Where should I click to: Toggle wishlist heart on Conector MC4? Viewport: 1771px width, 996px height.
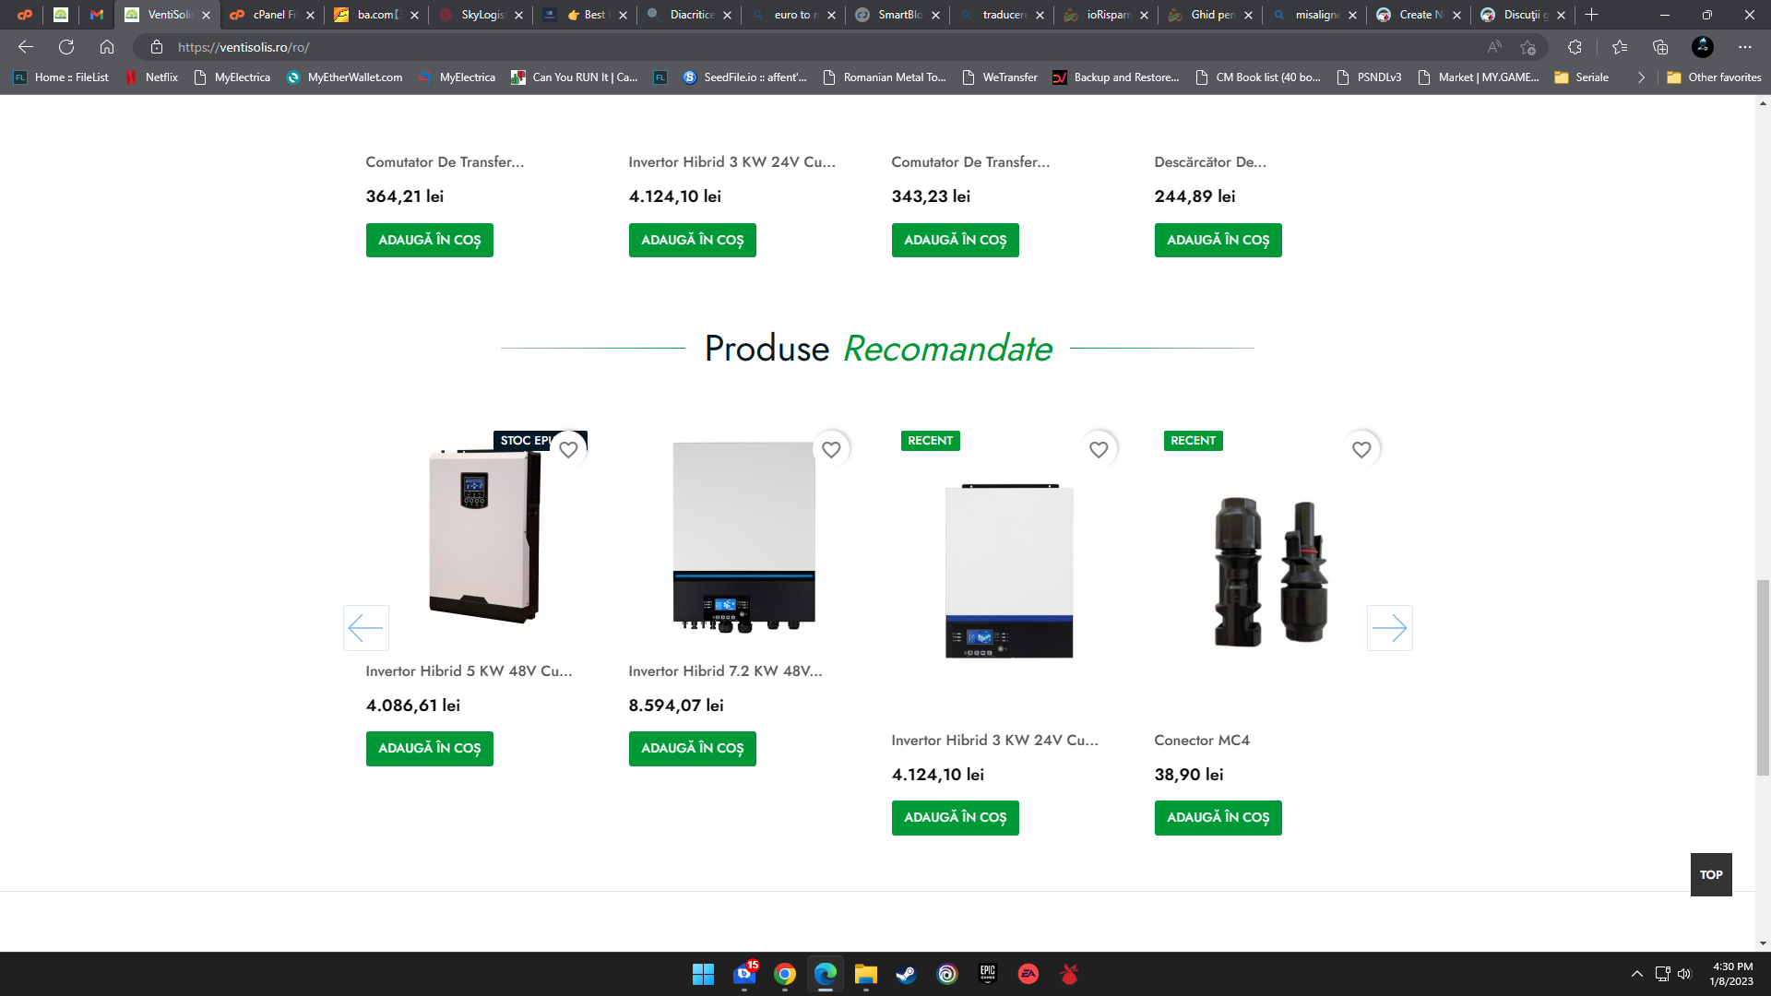tap(1361, 449)
